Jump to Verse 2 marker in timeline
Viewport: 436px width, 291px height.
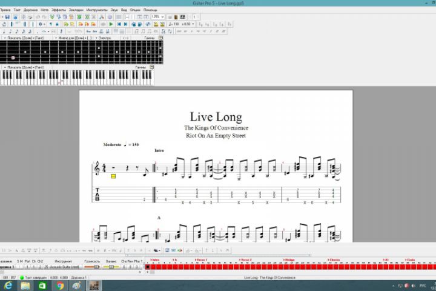(x=245, y=260)
